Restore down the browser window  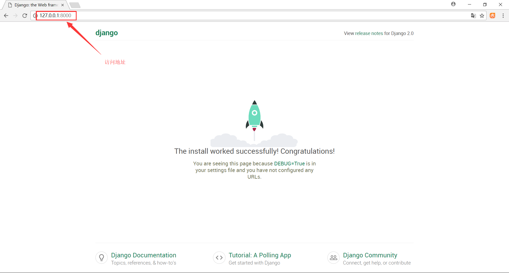[485, 5]
